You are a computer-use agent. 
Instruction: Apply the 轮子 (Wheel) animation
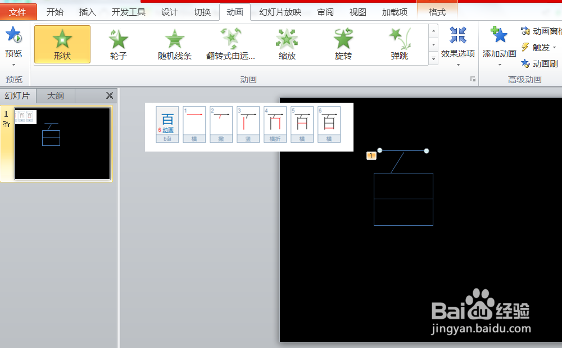pos(118,44)
